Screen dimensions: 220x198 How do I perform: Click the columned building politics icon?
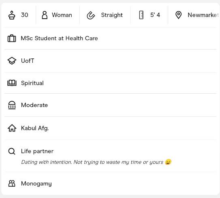click(x=12, y=105)
